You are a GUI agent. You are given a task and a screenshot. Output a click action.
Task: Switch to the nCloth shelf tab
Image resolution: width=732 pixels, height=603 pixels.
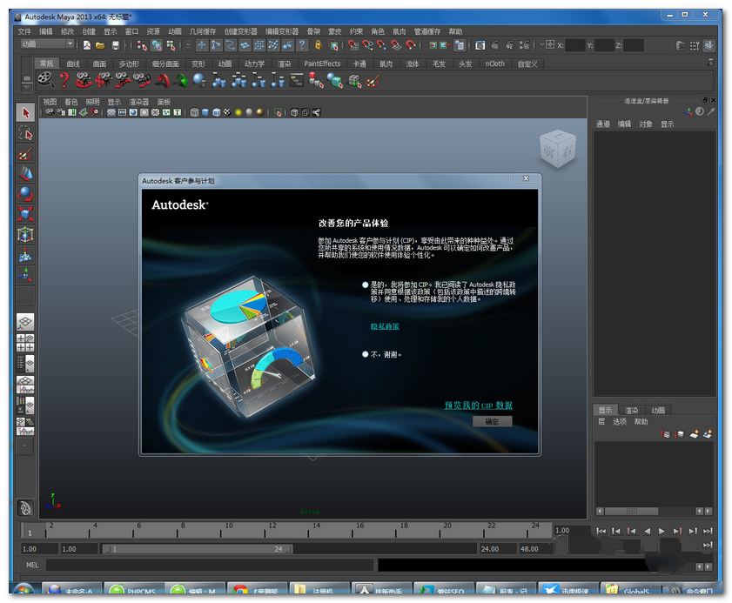tap(495, 64)
